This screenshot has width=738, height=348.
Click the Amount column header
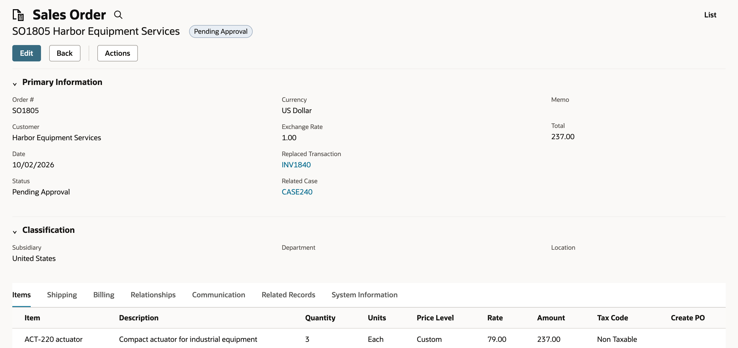point(551,318)
